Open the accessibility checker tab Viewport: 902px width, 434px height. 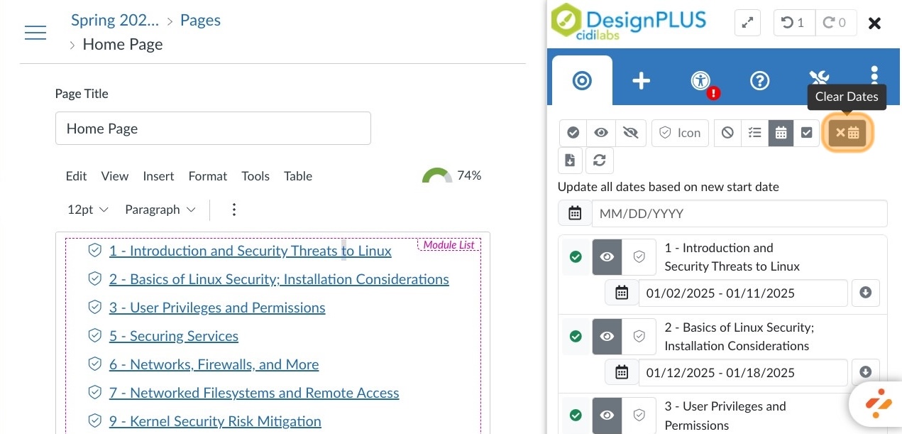700,81
